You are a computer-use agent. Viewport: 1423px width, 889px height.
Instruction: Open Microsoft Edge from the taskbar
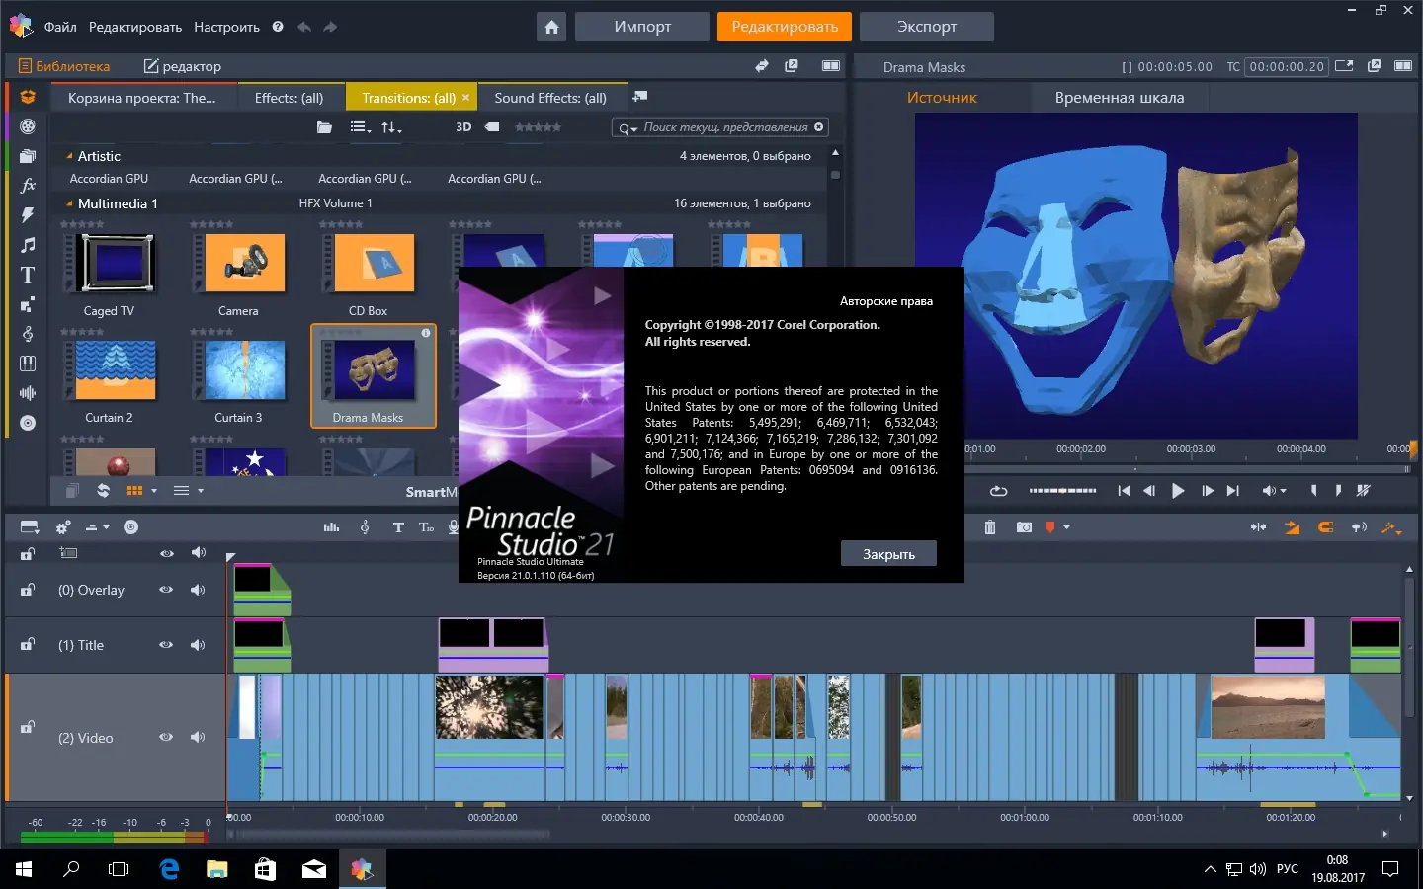point(169,869)
